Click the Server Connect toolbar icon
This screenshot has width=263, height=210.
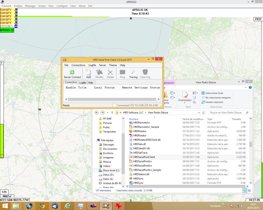[72, 72]
